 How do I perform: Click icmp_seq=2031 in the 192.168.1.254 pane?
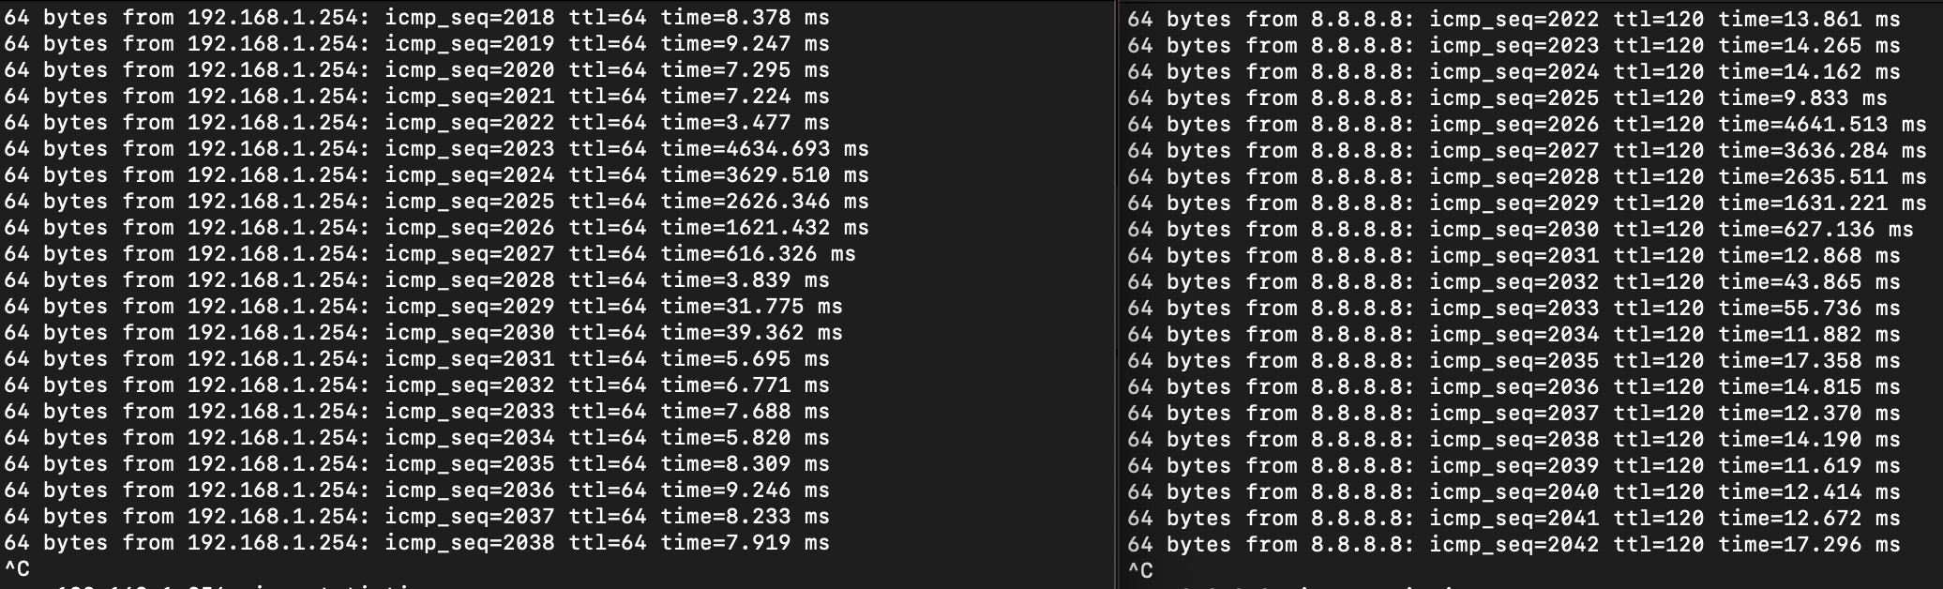(469, 359)
